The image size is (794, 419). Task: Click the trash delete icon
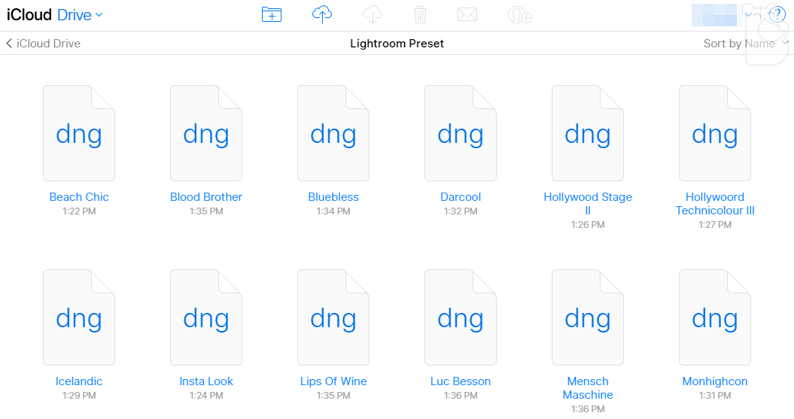click(420, 15)
